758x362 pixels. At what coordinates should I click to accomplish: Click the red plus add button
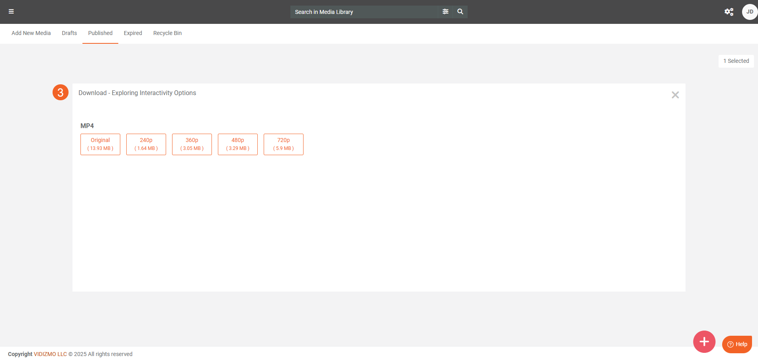pos(704,342)
